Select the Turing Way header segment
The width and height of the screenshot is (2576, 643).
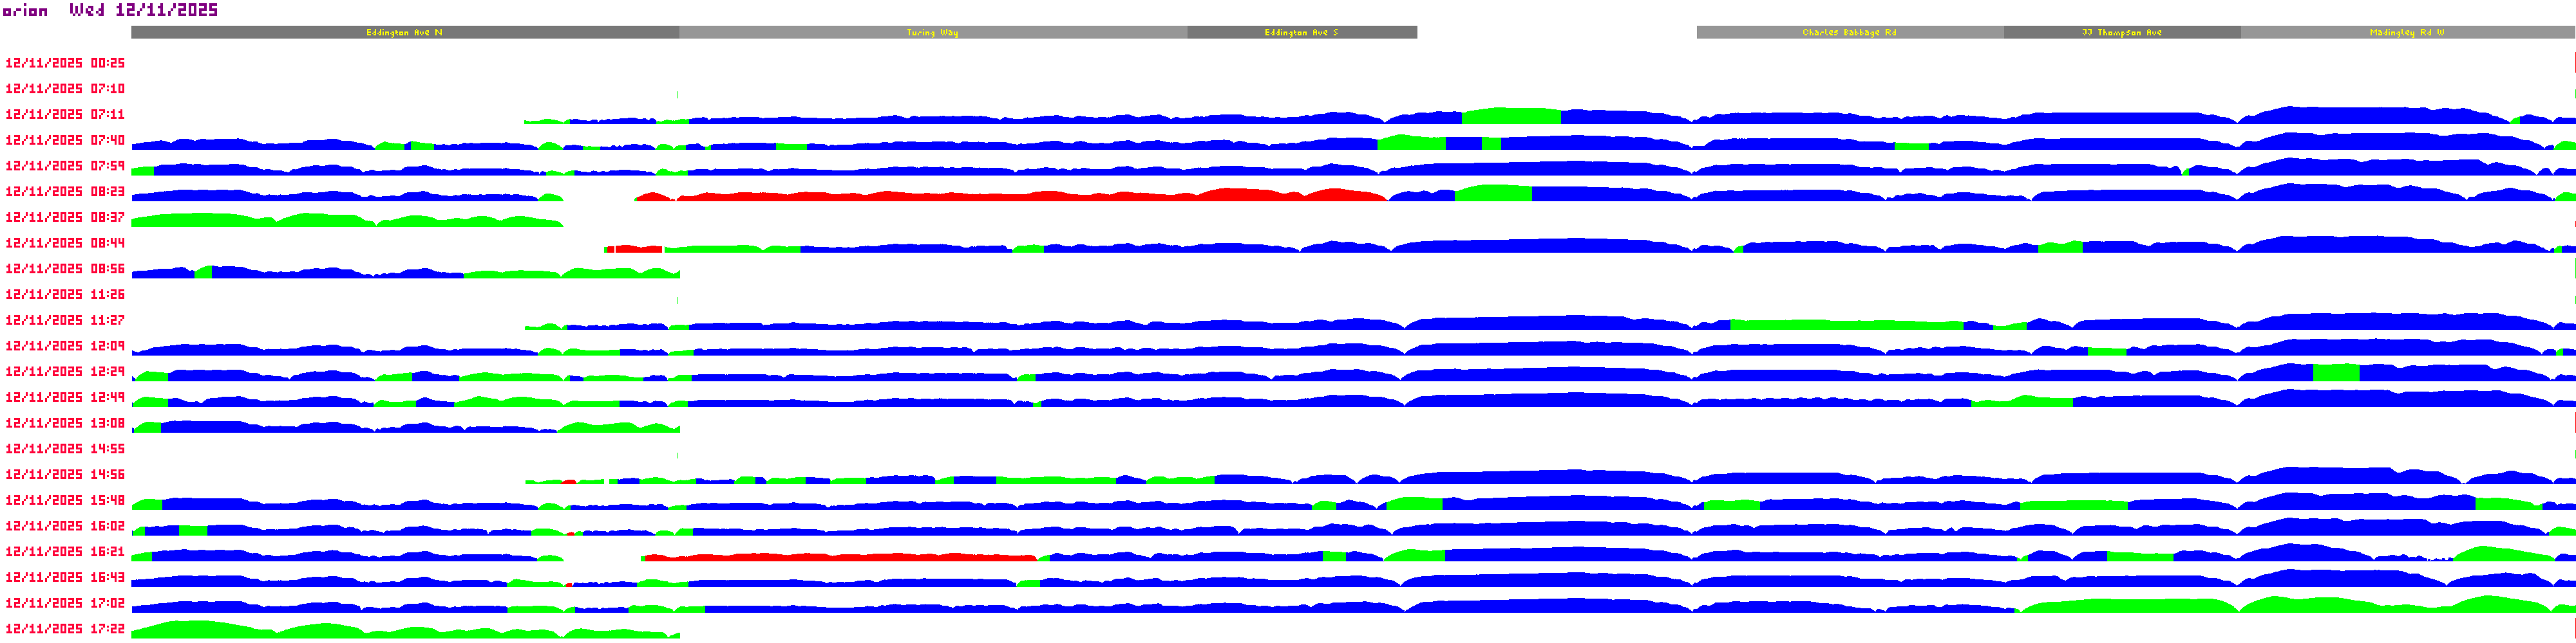932,33
